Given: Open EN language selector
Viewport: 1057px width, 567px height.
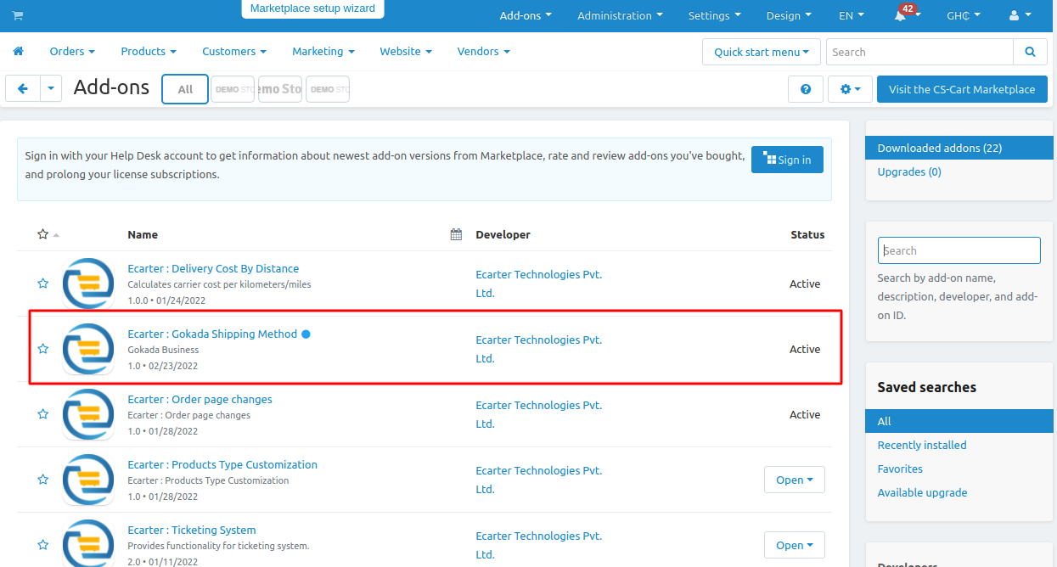Looking at the screenshot, I should 852,15.
